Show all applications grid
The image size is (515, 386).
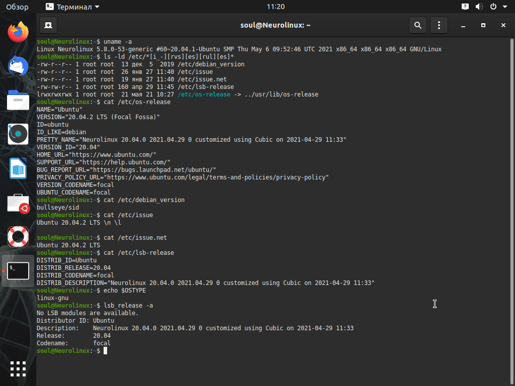[18, 369]
